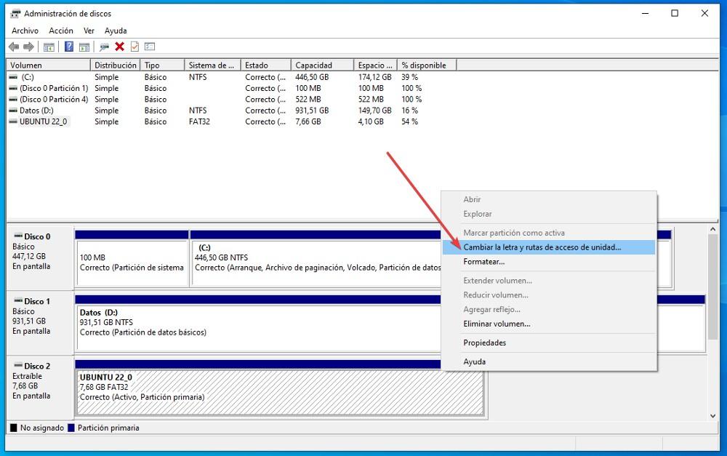
Task: Click the Back navigation arrow icon
Action: [13, 47]
